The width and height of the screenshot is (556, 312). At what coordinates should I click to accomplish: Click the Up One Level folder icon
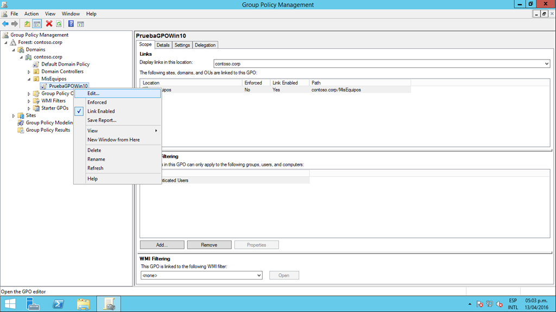click(27, 24)
